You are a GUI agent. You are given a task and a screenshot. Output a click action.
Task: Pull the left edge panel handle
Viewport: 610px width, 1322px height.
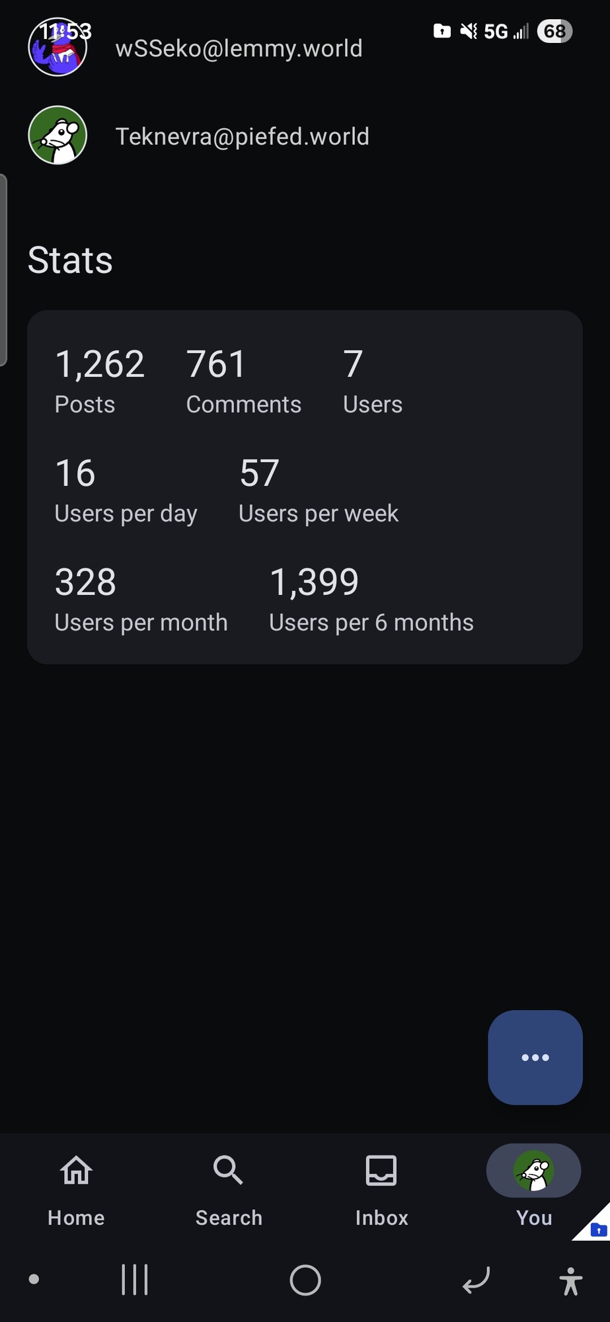click(x=3, y=270)
